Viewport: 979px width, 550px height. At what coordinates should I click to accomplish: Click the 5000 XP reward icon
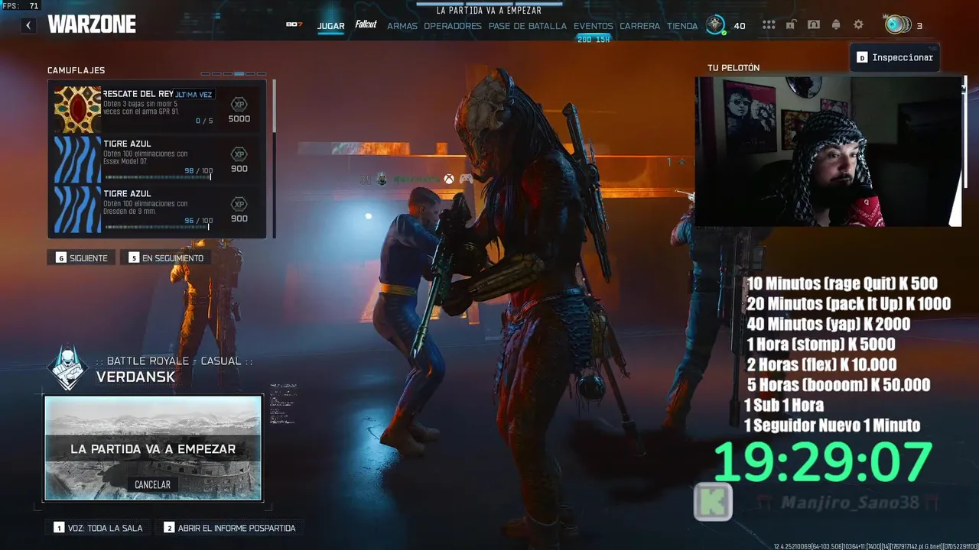coord(239,104)
